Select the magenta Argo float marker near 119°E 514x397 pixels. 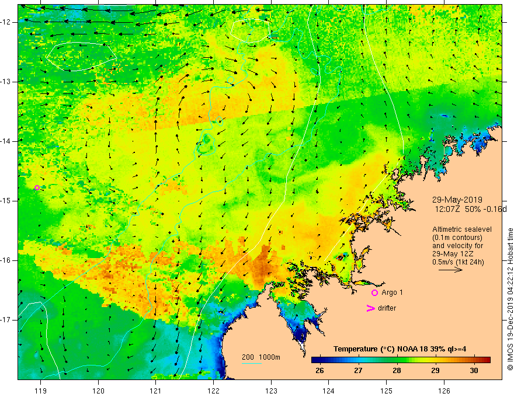tap(37, 187)
